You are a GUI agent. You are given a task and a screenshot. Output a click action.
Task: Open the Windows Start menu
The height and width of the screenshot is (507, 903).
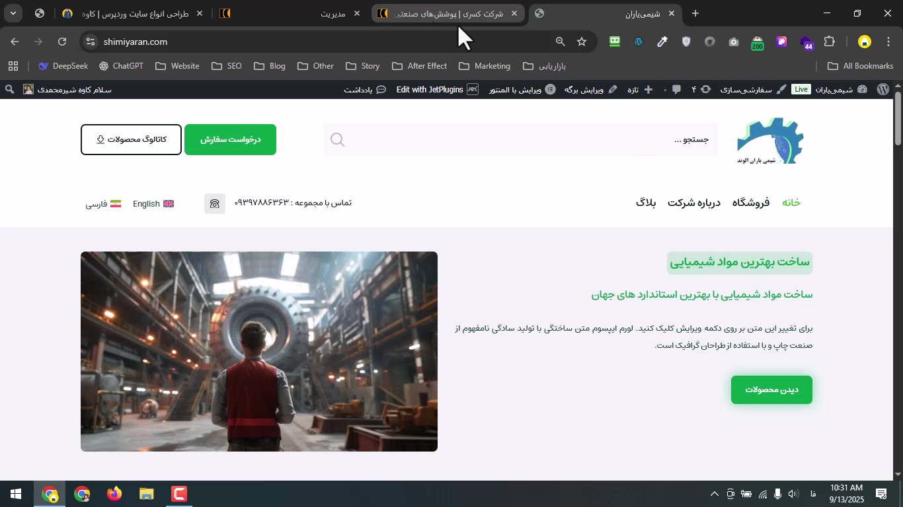16,494
